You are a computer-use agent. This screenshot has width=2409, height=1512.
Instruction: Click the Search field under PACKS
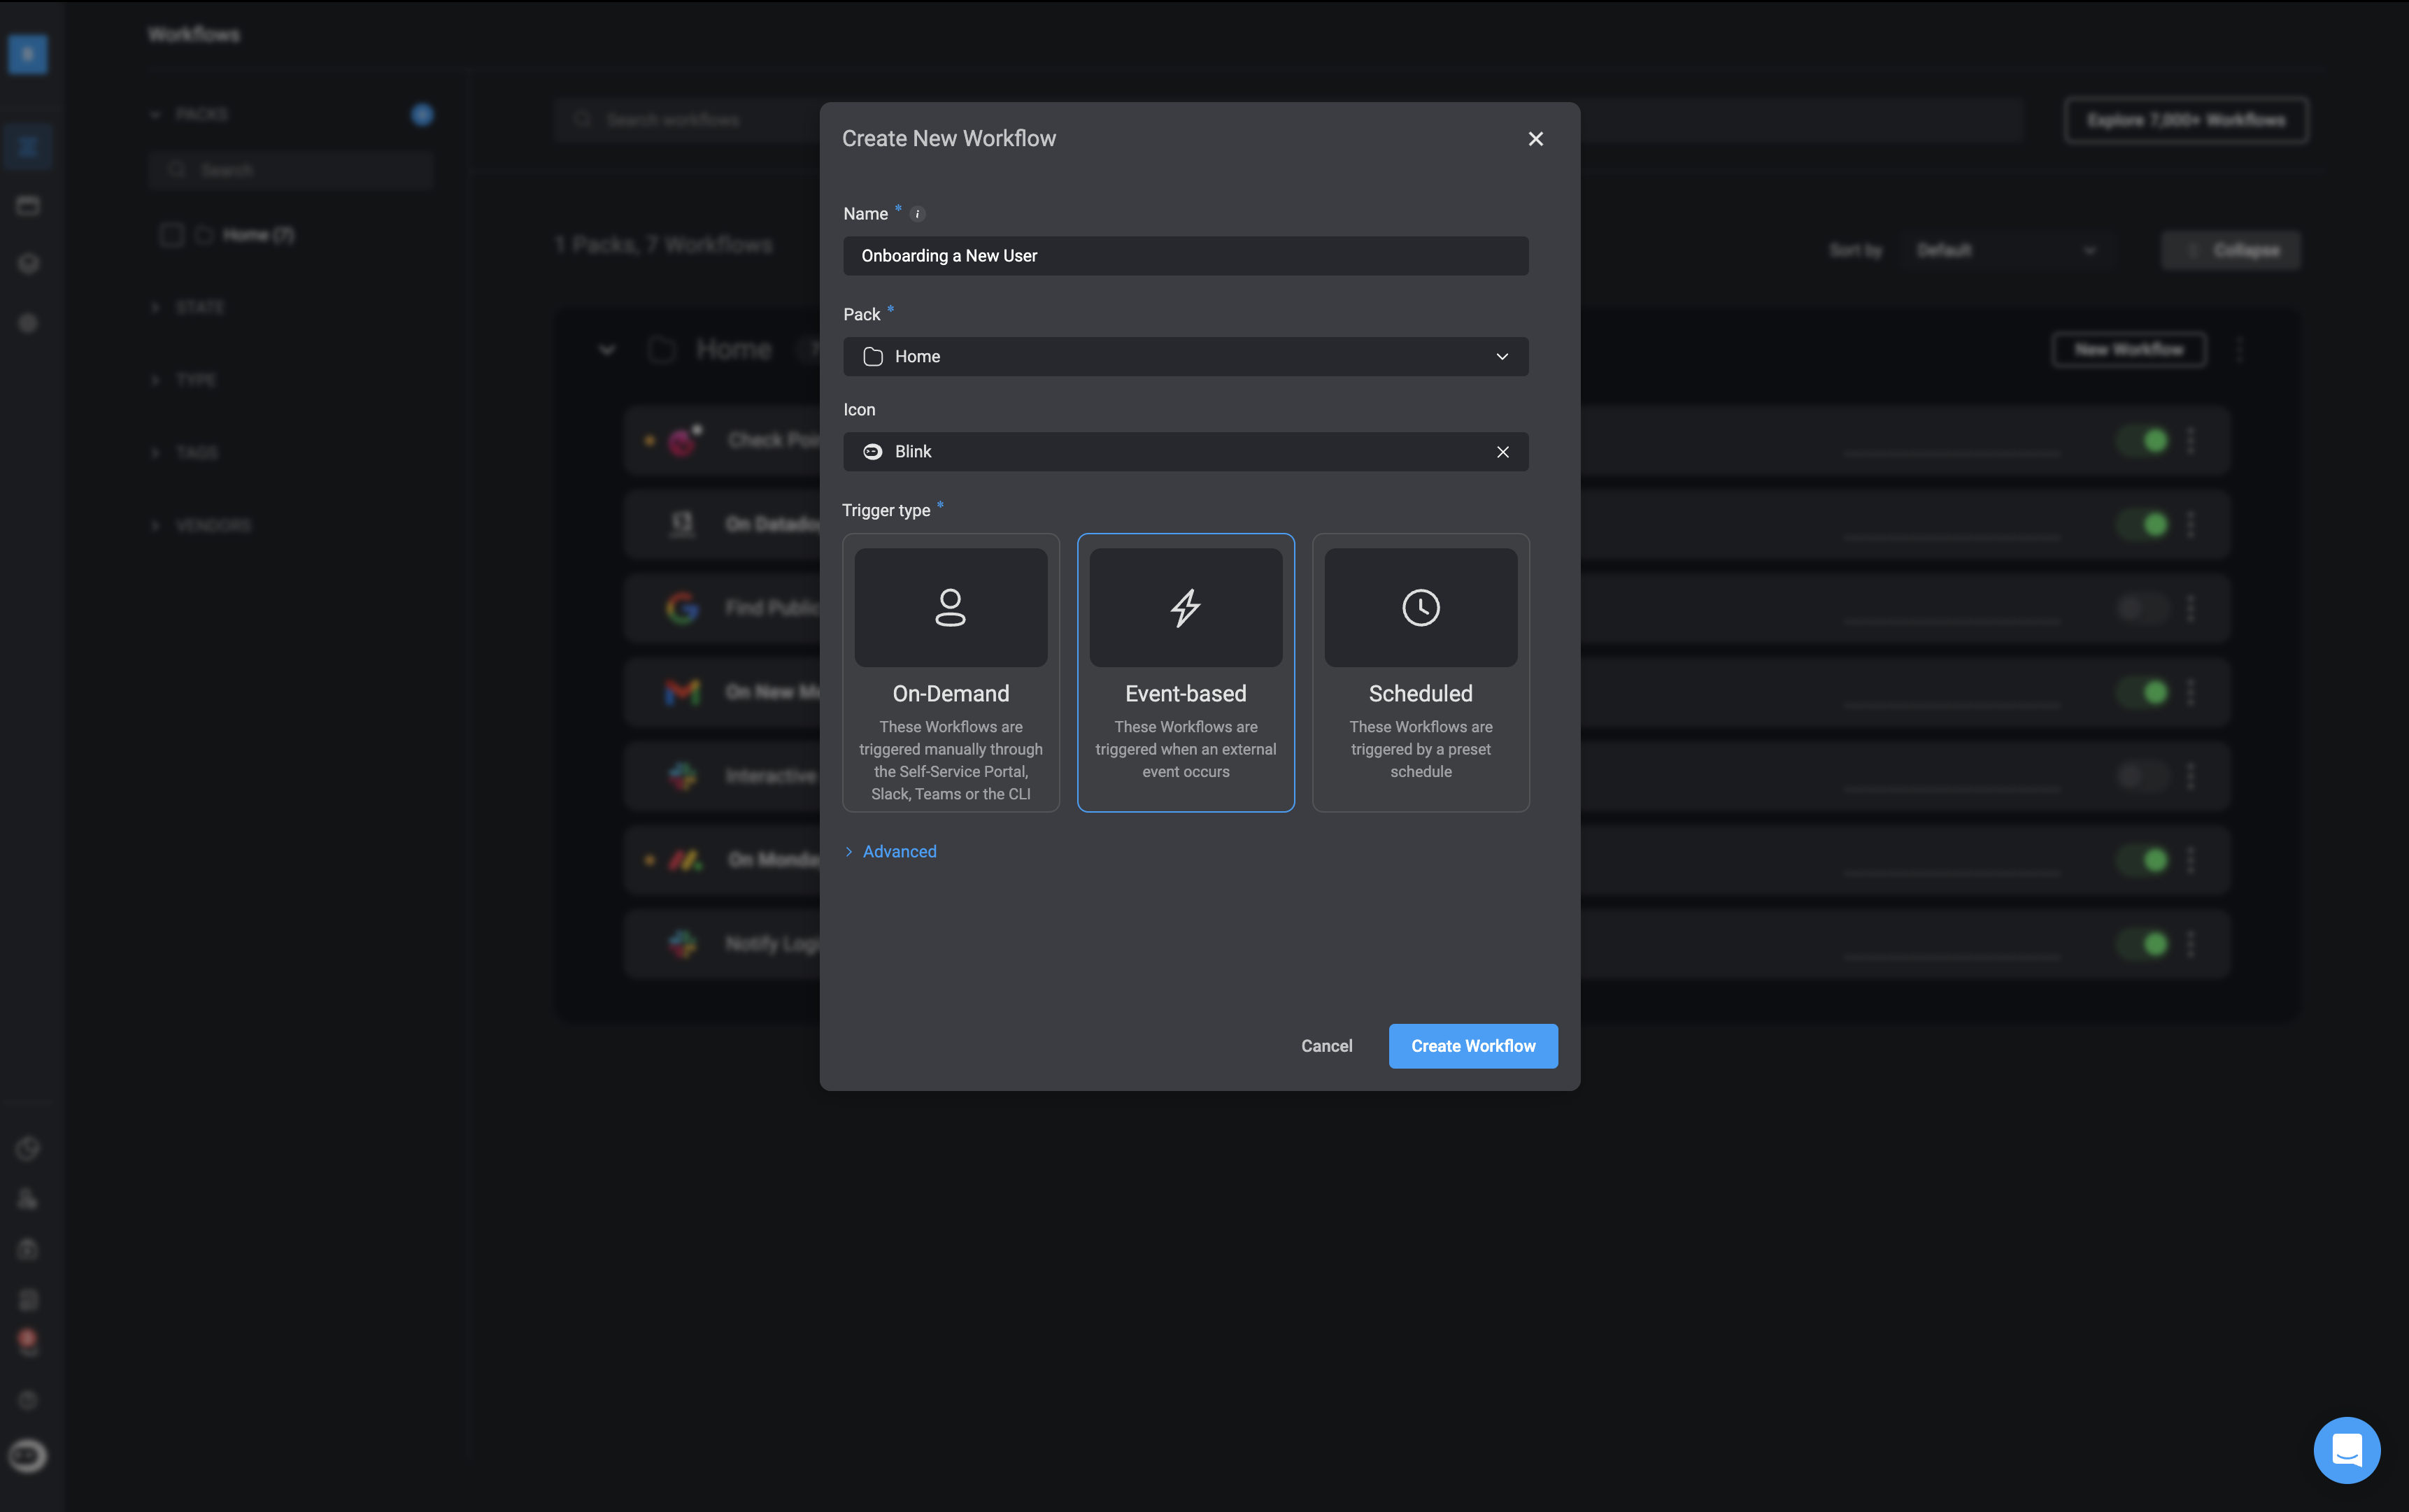point(290,170)
